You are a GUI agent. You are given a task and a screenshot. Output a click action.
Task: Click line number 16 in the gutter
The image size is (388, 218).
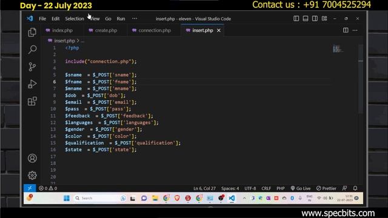pyautogui.click(x=53, y=150)
